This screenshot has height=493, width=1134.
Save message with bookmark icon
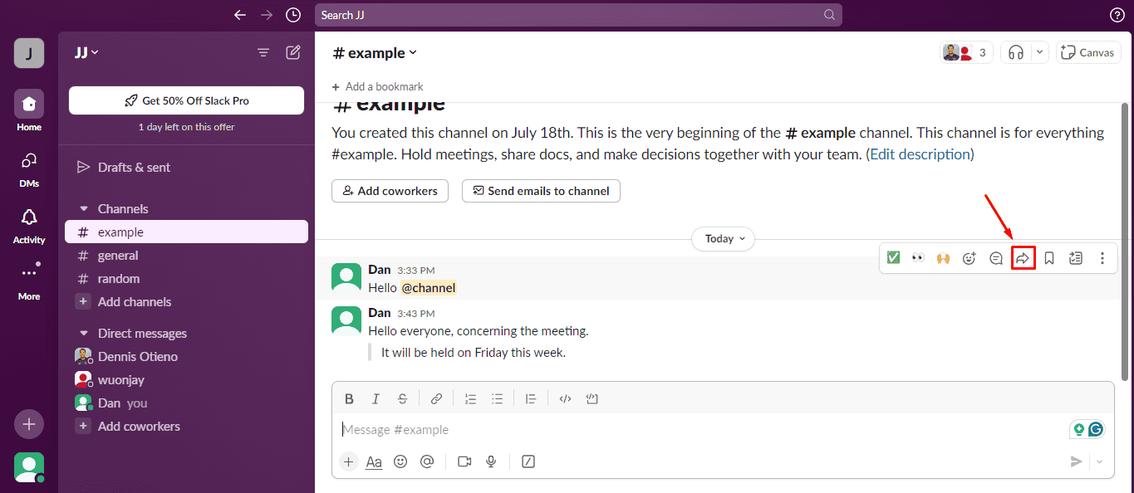[1049, 258]
